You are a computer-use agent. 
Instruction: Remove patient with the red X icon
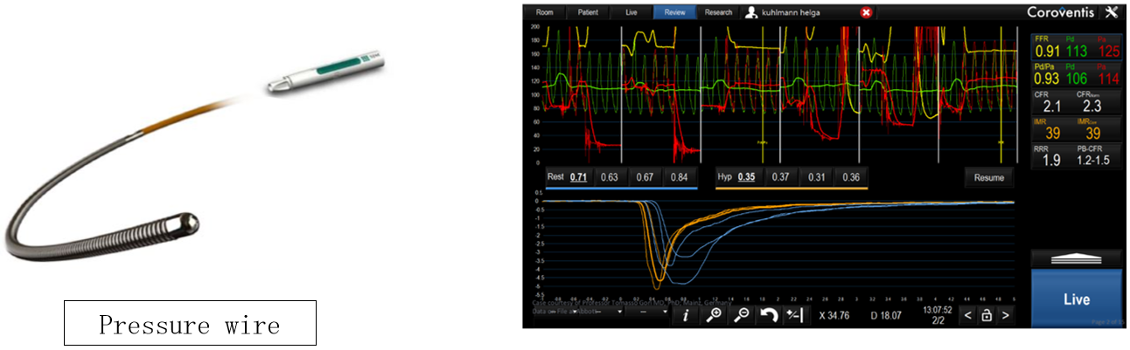[866, 12]
